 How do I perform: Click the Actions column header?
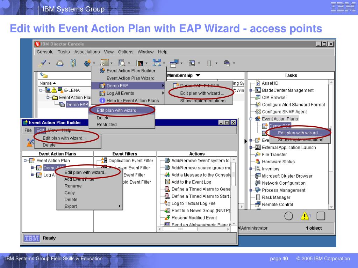pos(197,154)
